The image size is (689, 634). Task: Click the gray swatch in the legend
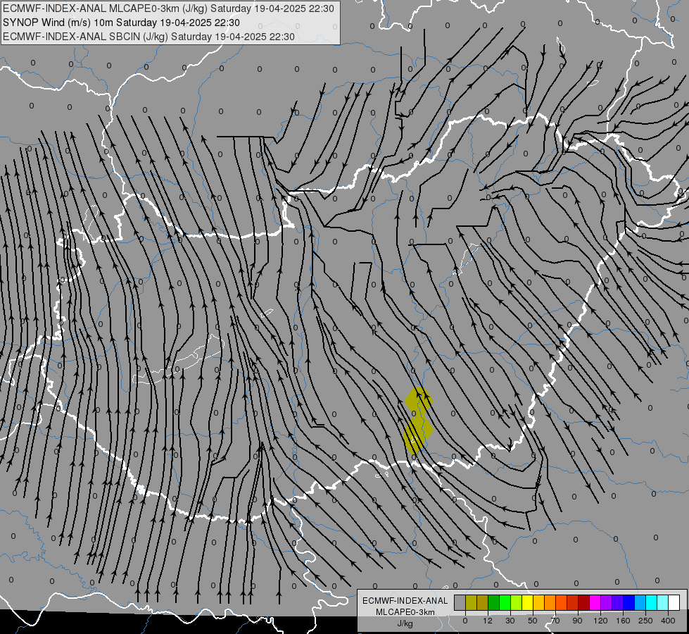(460, 602)
